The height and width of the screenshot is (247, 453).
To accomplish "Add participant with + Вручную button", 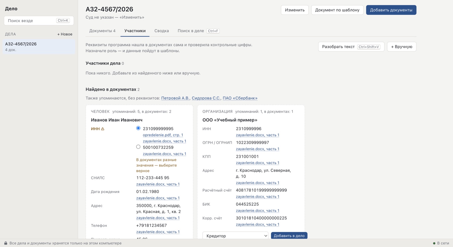I will 401,47.
